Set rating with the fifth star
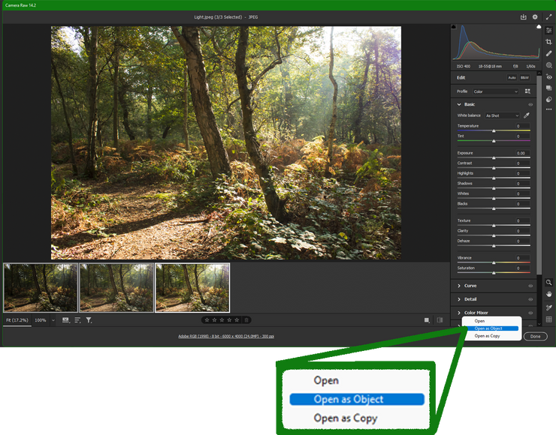 [x=237, y=320]
